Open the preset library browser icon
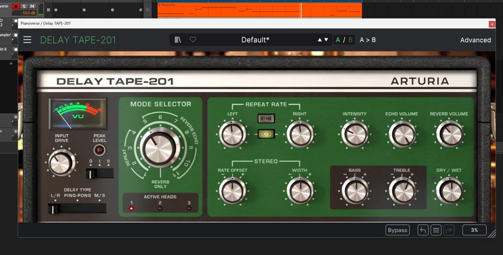The width and height of the screenshot is (503, 255). (178, 40)
